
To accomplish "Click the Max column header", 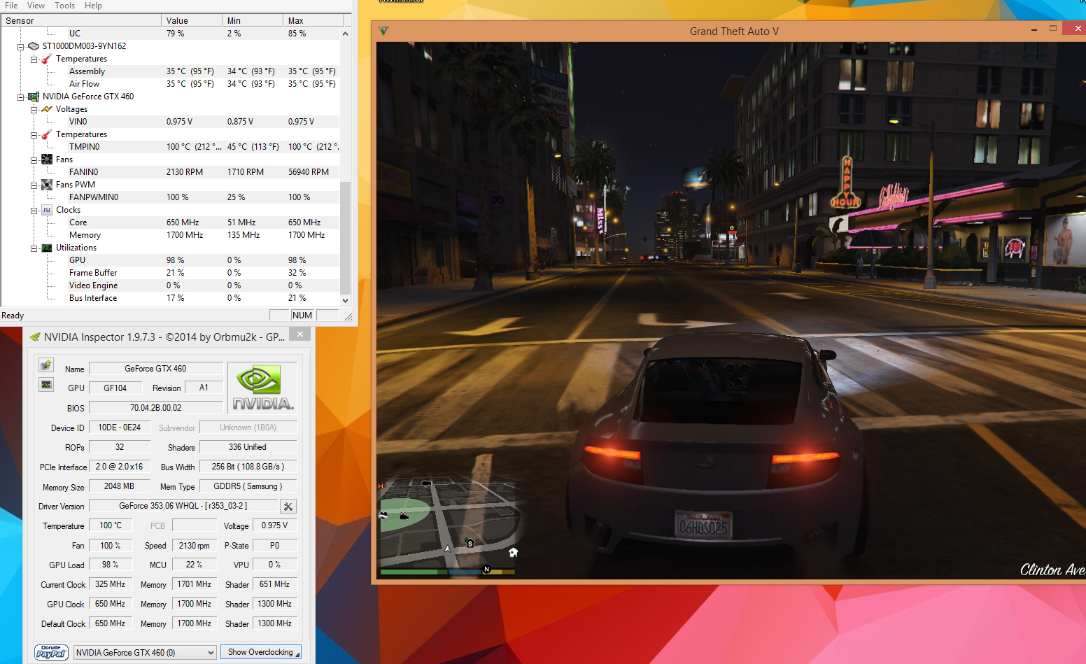I will (311, 21).
